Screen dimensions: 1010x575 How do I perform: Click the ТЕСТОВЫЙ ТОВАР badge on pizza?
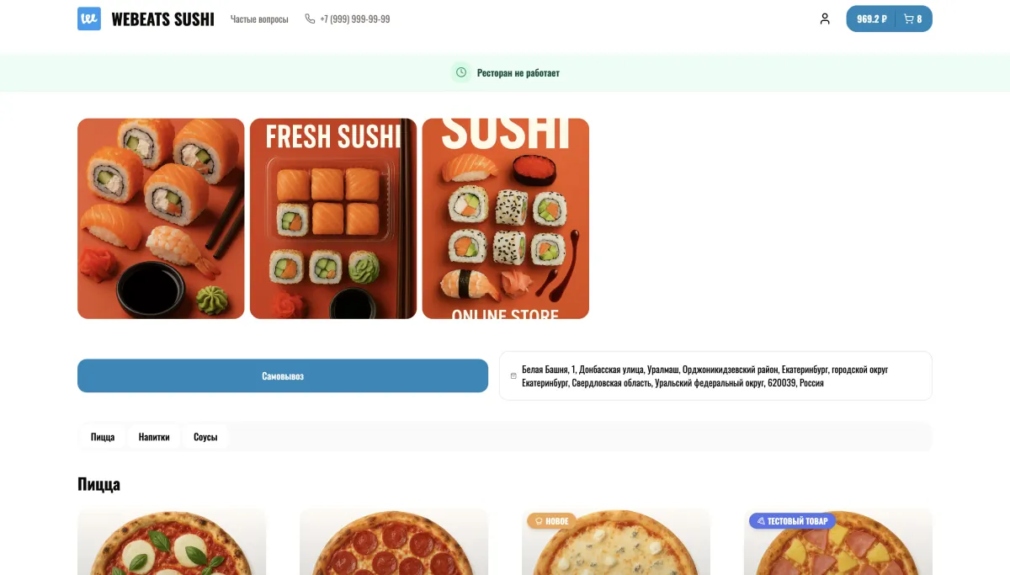792,521
